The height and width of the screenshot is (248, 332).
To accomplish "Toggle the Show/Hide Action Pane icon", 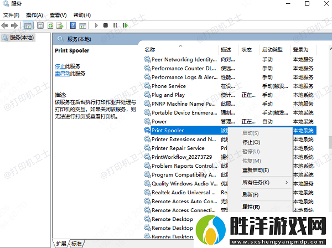I will point(83,25).
